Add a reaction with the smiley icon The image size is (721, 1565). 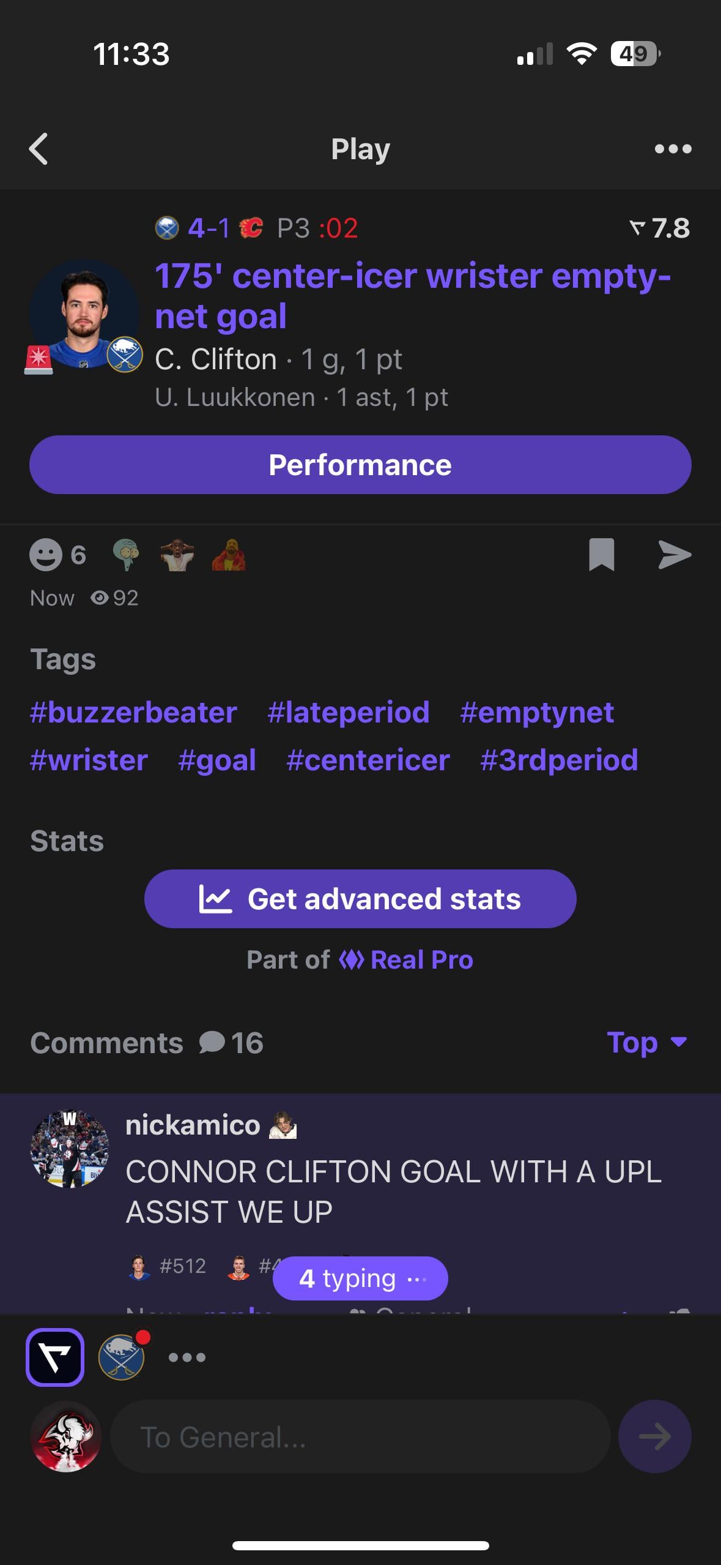pos(46,555)
